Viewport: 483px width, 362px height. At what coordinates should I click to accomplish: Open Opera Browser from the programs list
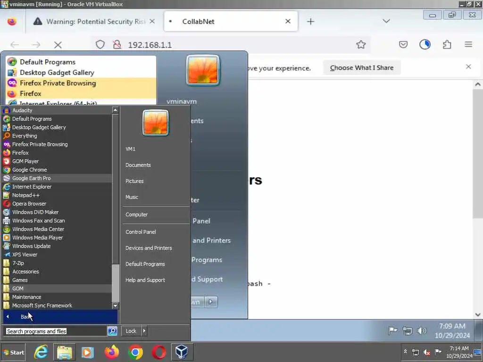coord(57,204)
